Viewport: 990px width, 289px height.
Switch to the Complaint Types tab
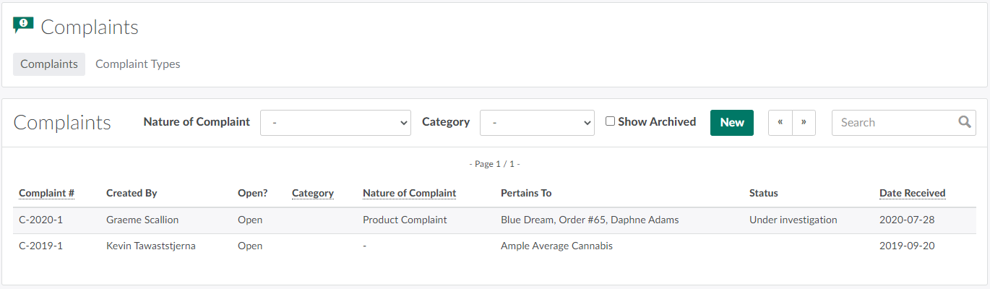137,64
